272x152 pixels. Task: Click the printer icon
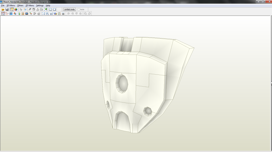pos(63,14)
